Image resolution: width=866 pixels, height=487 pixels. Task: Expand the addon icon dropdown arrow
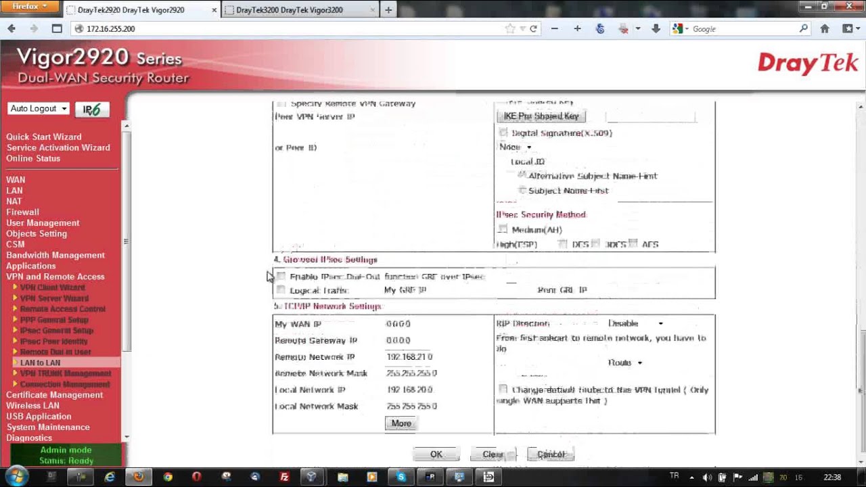637,28
